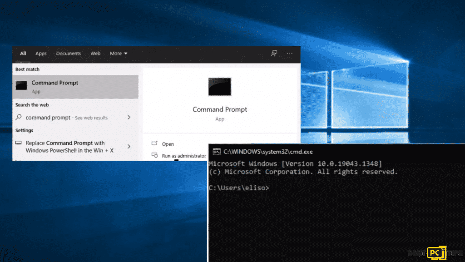Switch to the All search tab

click(23, 54)
